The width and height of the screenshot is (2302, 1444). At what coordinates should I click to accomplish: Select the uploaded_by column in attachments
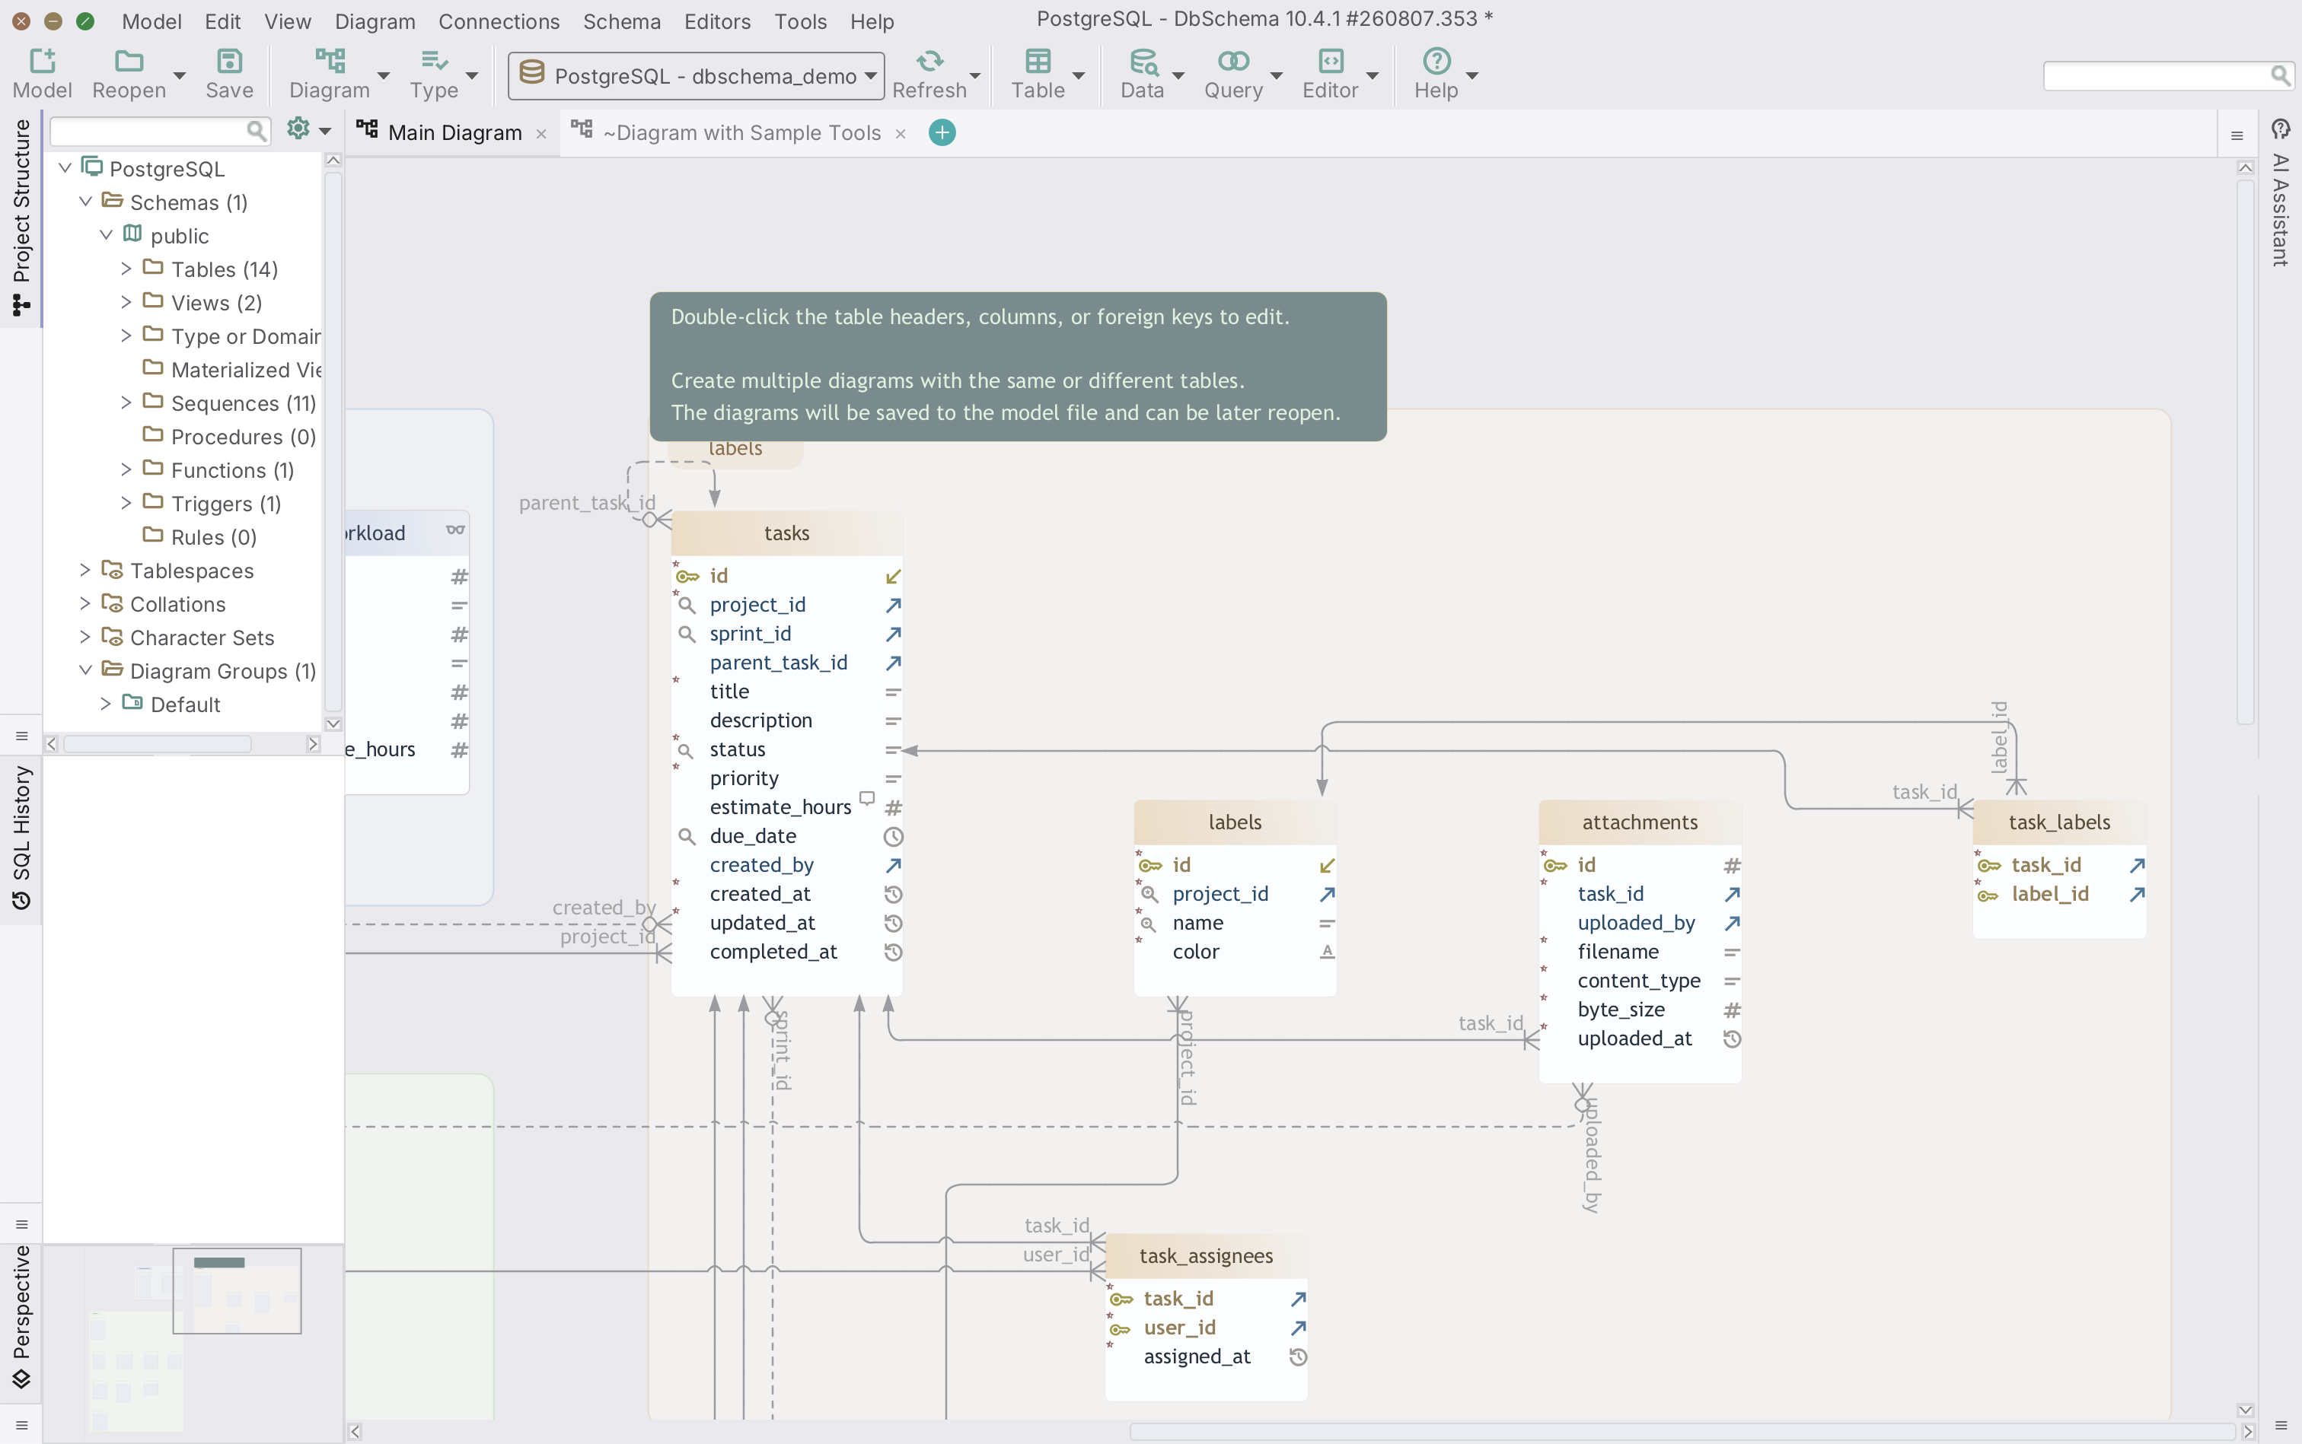(1636, 923)
